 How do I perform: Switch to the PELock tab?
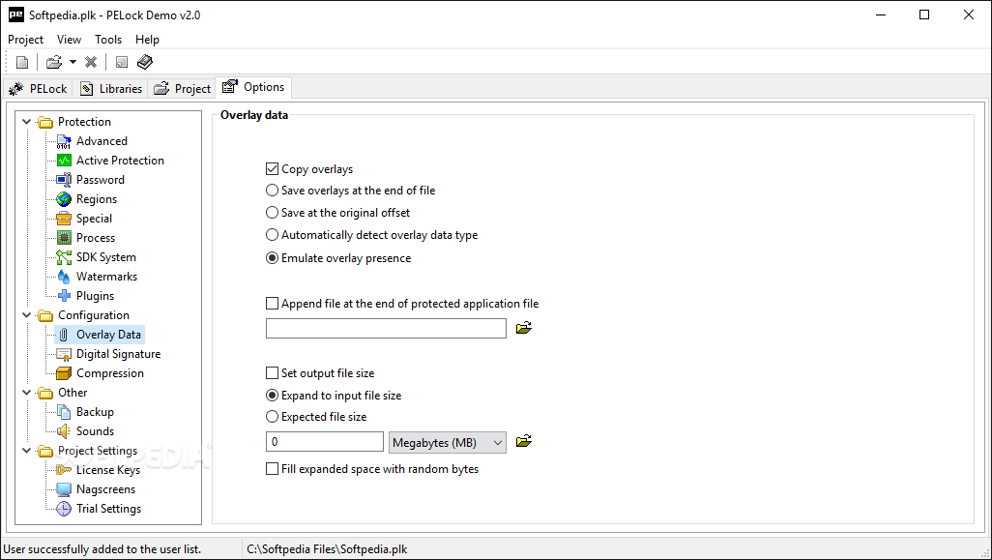tap(38, 89)
